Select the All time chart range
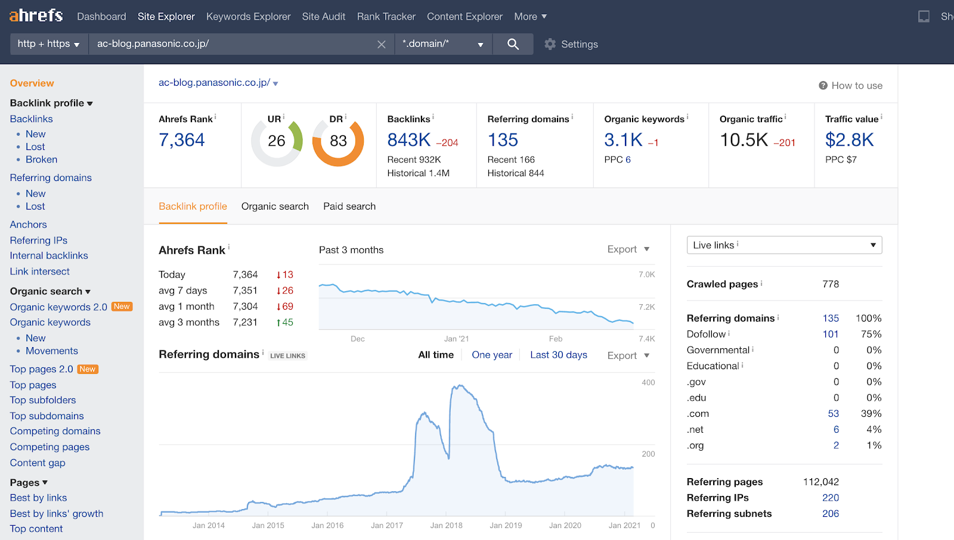Image resolution: width=954 pixels, height=540 pixels. click(436, 355)
